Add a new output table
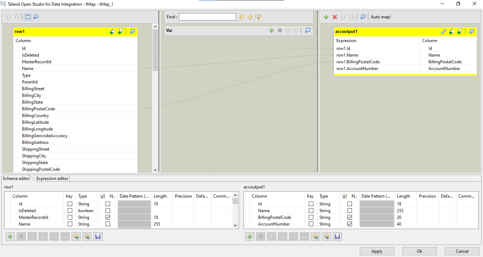 coord(326,17)
